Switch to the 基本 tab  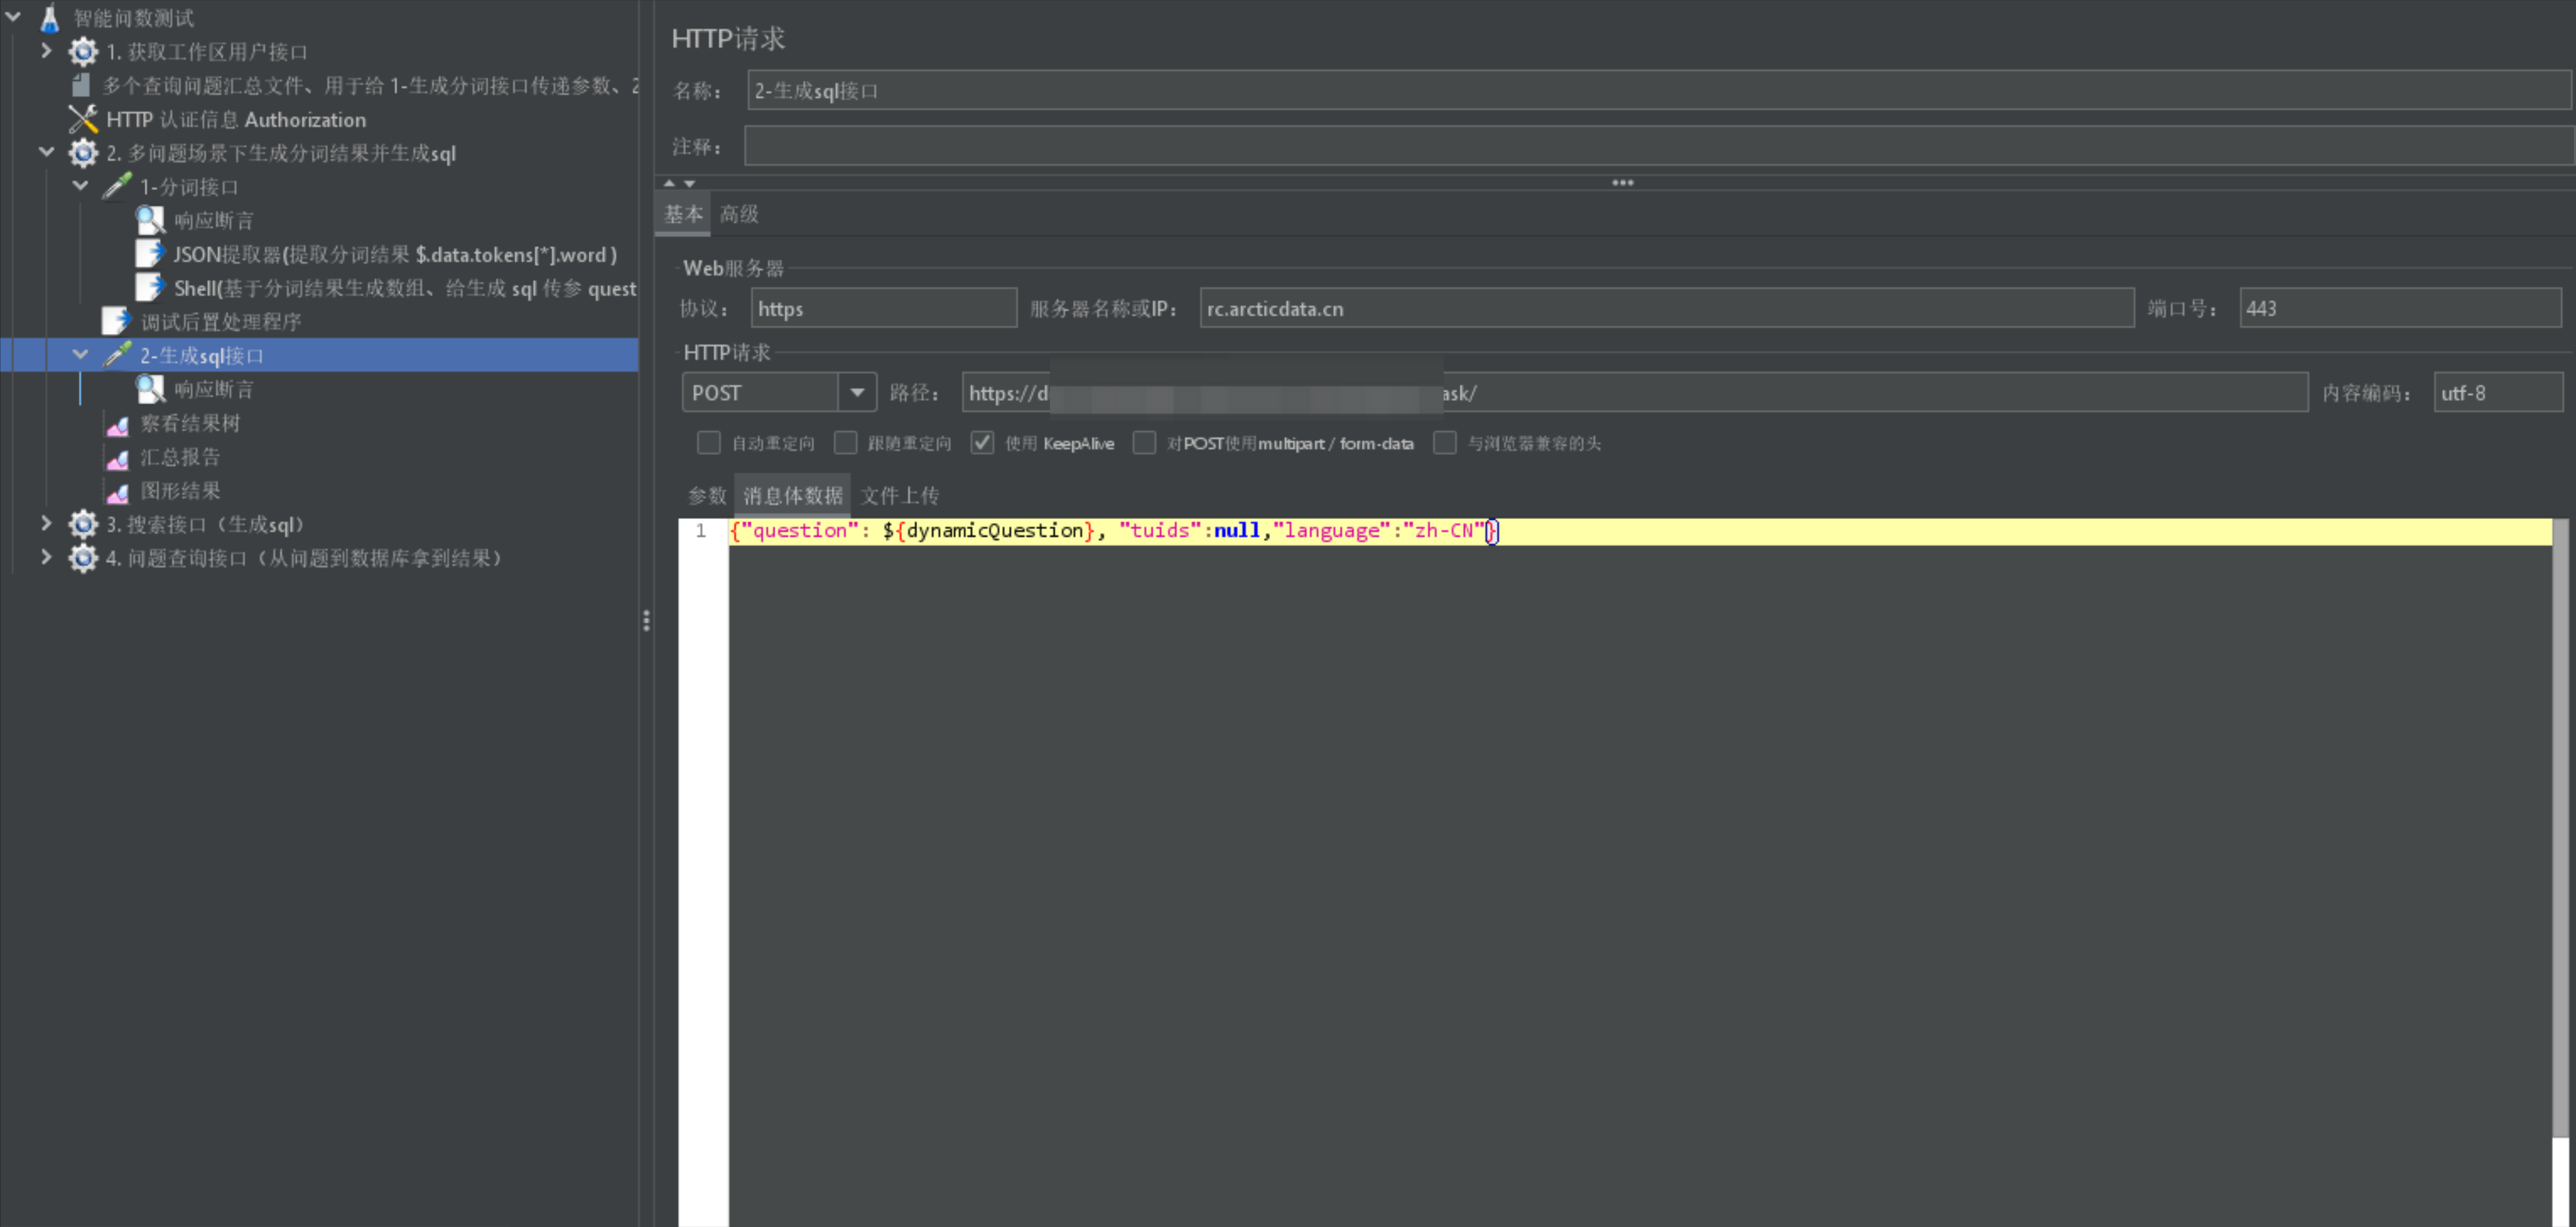click(683, 214)
